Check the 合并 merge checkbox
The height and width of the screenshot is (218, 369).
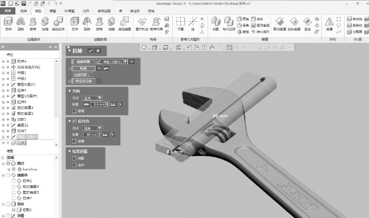click(x=74, y=165)
